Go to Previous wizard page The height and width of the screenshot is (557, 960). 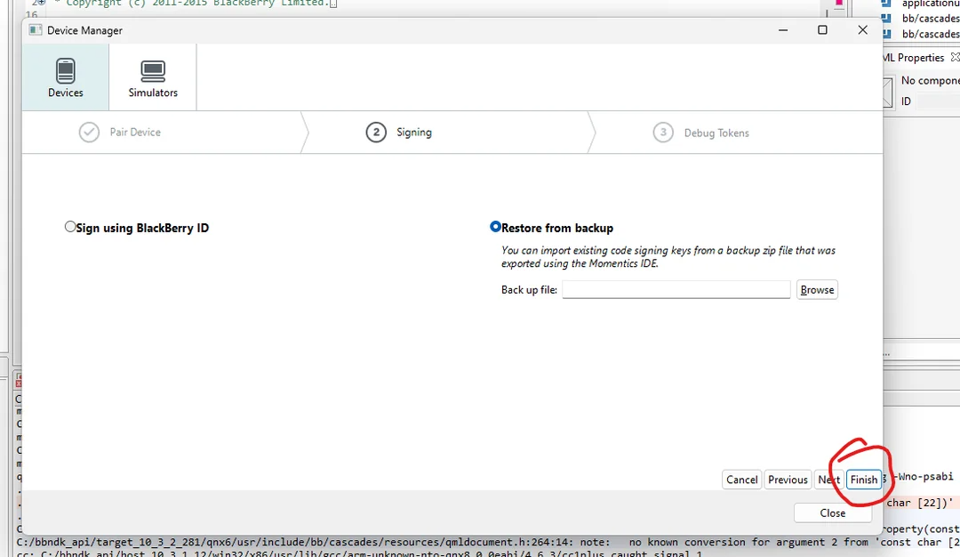[x=788, y=480]
